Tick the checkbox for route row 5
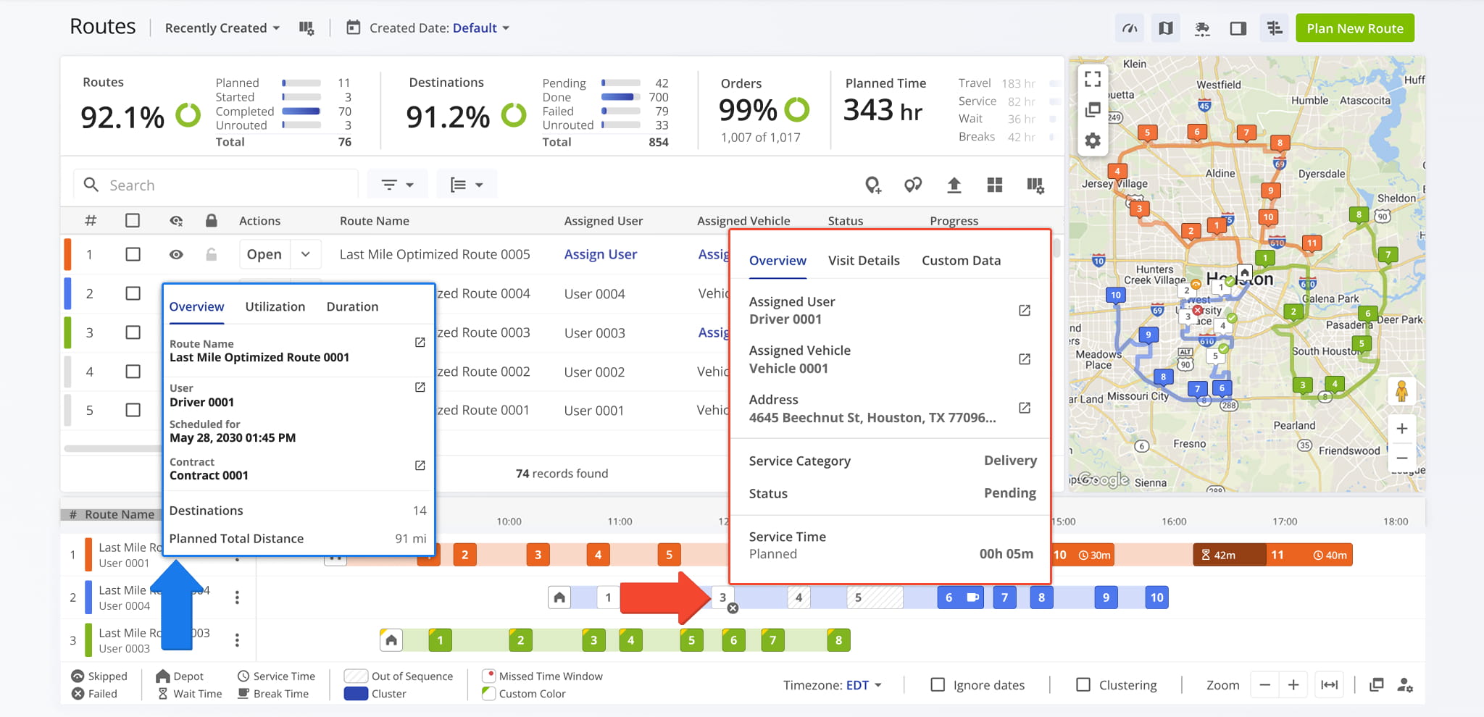Viewport: 1484px width, 717px height. (133, 410)
